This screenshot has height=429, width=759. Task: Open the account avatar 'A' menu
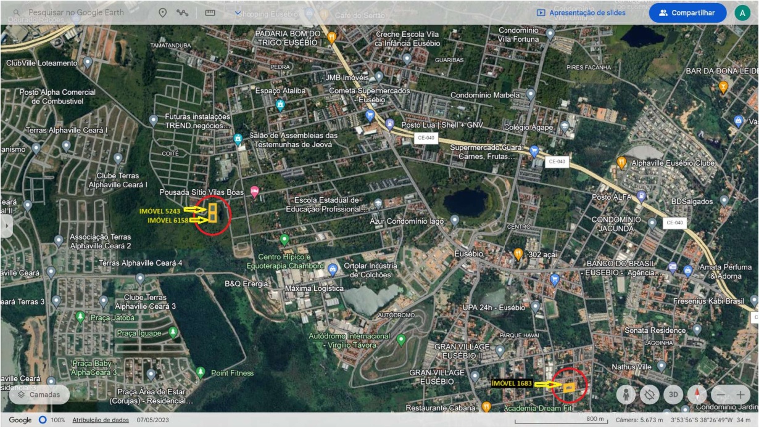742,12
